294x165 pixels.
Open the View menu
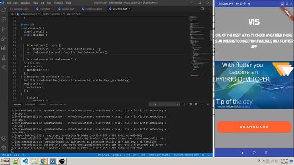pos(35,3)
